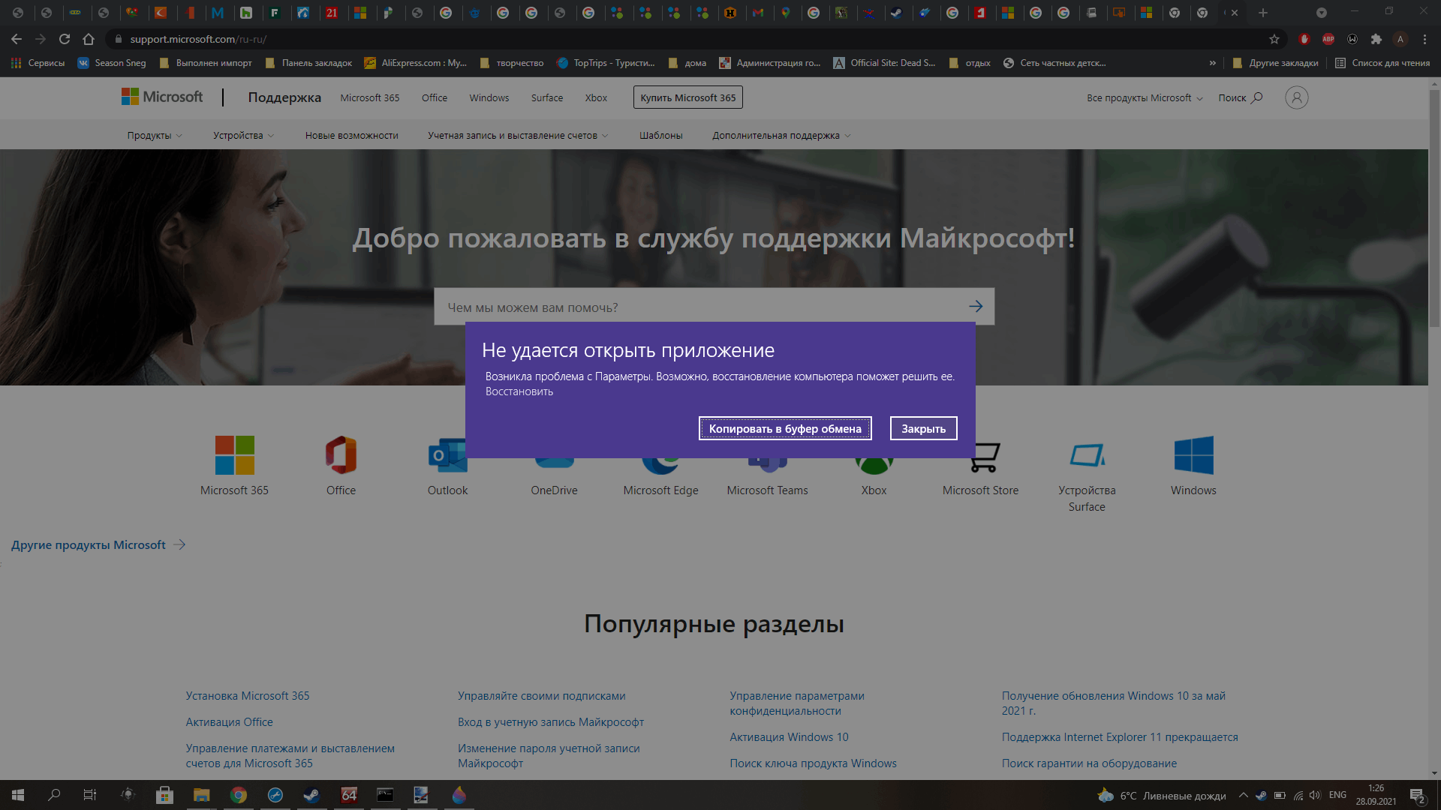Go to browser home page icon

(89, 39)
